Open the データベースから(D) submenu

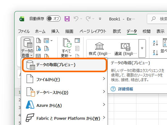coord(64,92)
